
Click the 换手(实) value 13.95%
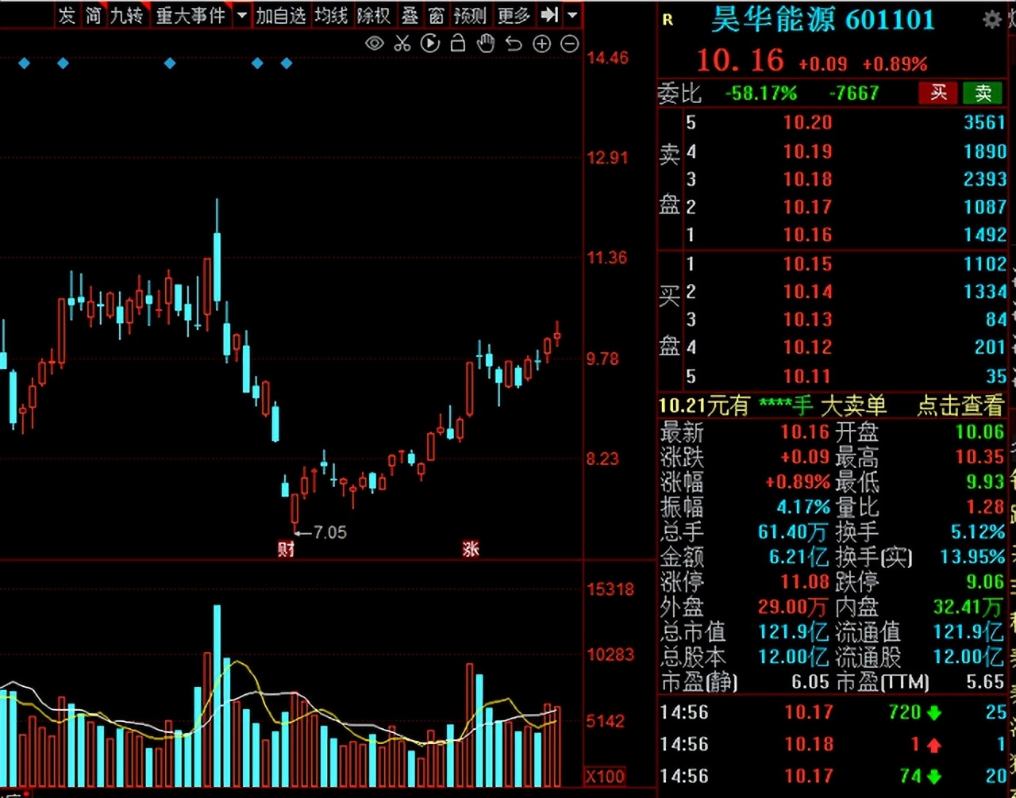(x=972, y=557)
